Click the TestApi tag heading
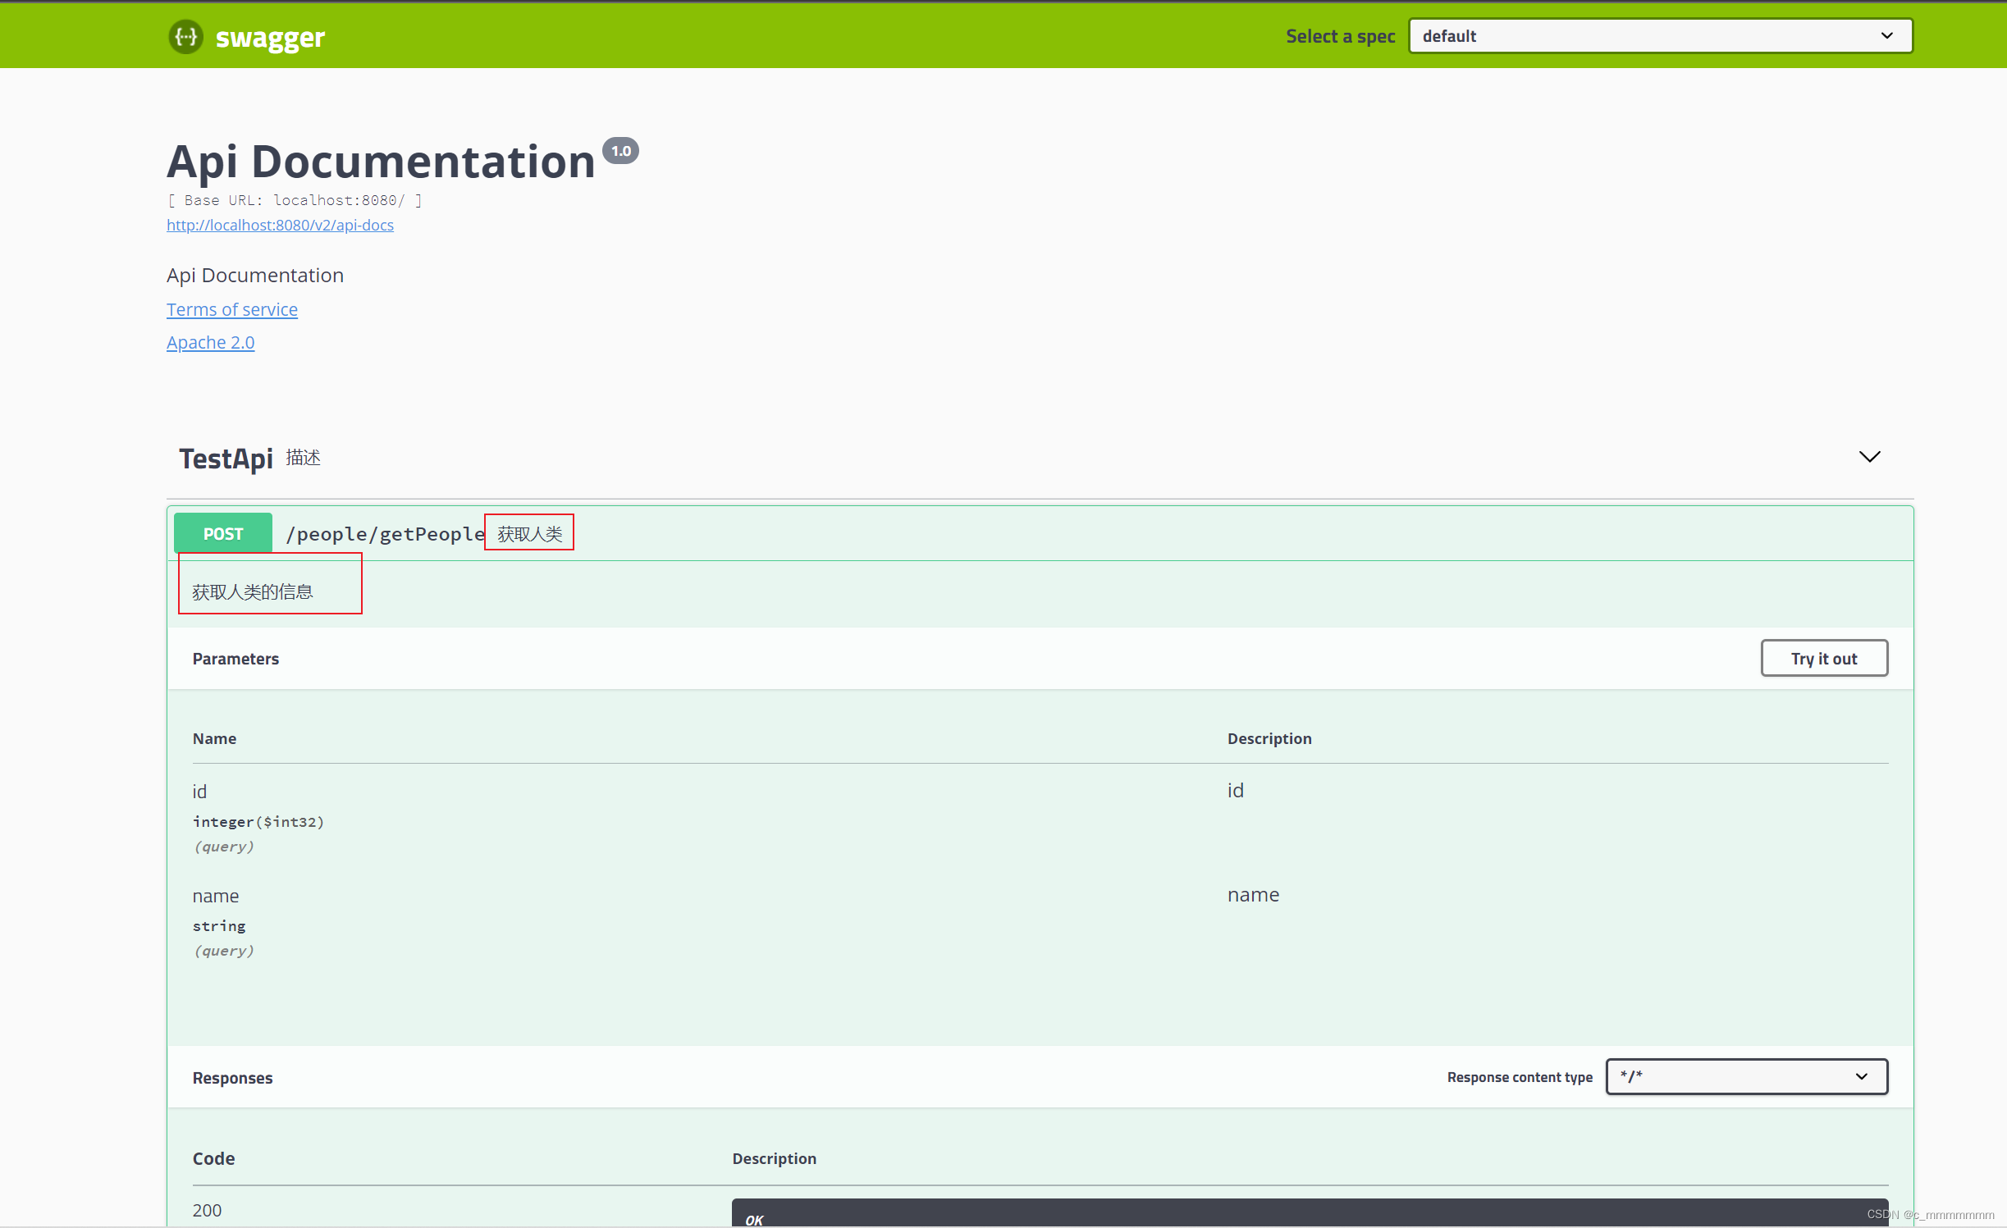This screenshot has height=1228, width=2007. (226, 459)
